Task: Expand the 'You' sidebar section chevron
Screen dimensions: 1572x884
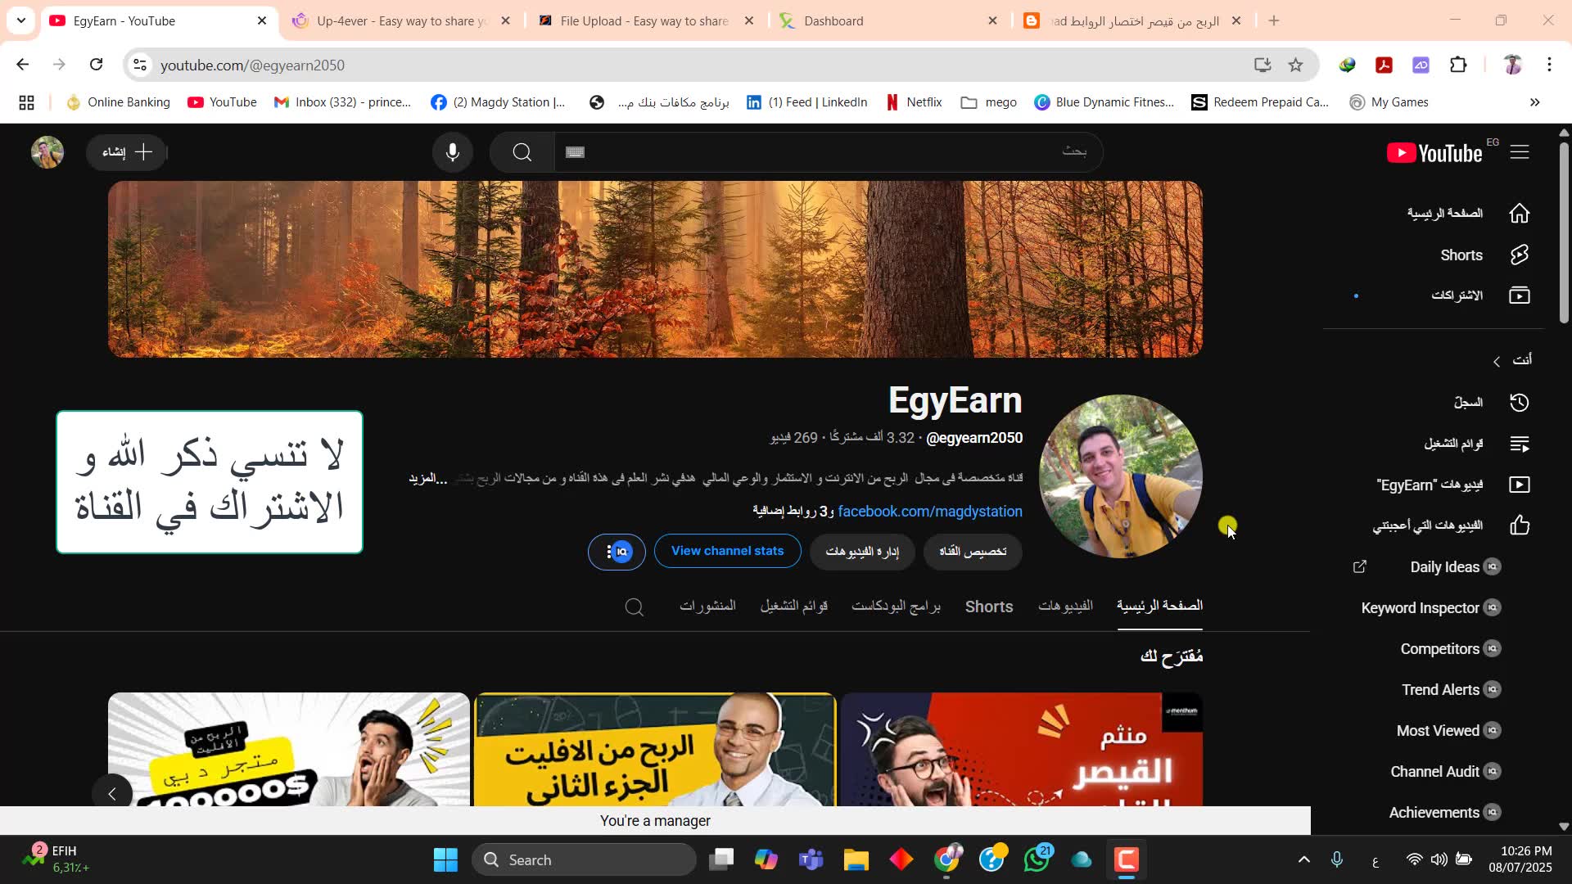Action: click(x=1497, y=361)
